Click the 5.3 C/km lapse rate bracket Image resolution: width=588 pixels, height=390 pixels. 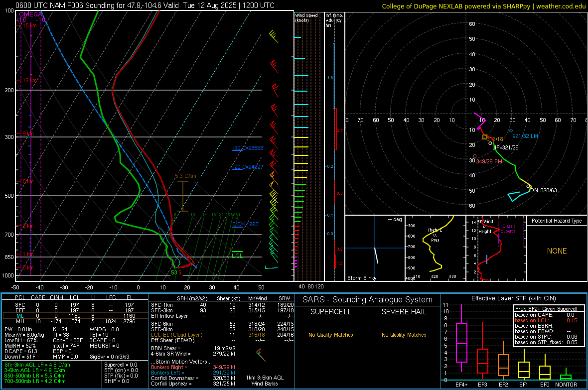point(182,196)
